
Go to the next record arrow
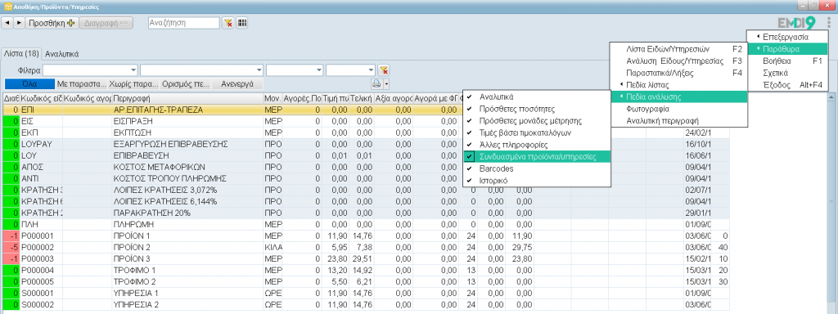pos(20,23)
